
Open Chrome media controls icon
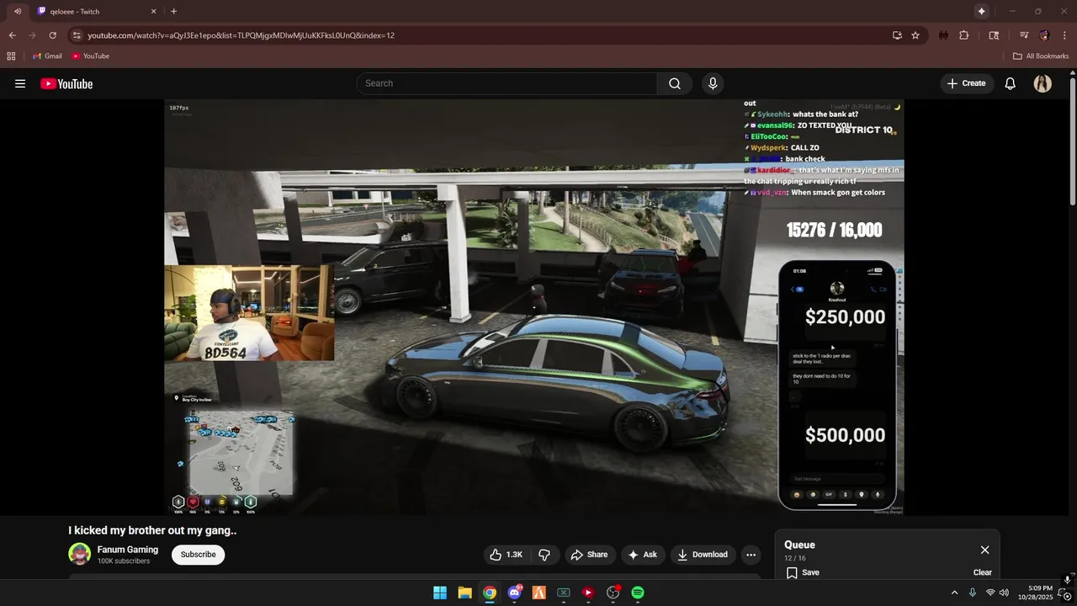tap(1024, 35)
